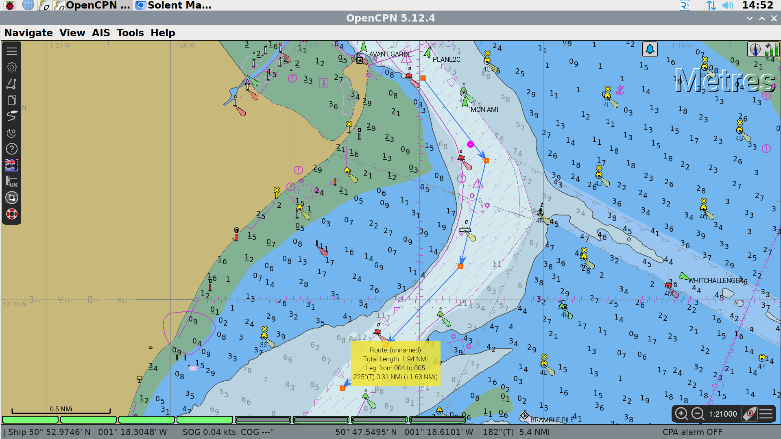Open the Options settings gear icon

coord(12,67)
